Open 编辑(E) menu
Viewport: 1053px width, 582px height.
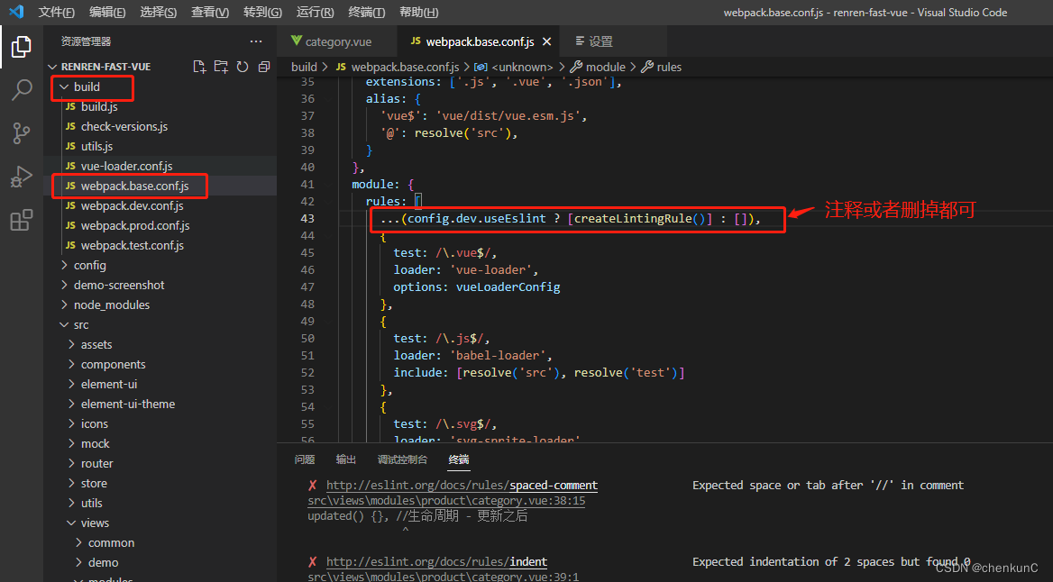click(x=107, y=12)
